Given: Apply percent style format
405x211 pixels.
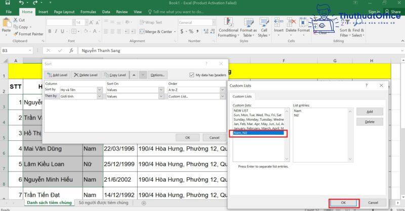Looking at the screenshot, I should (x=191, y=31).
